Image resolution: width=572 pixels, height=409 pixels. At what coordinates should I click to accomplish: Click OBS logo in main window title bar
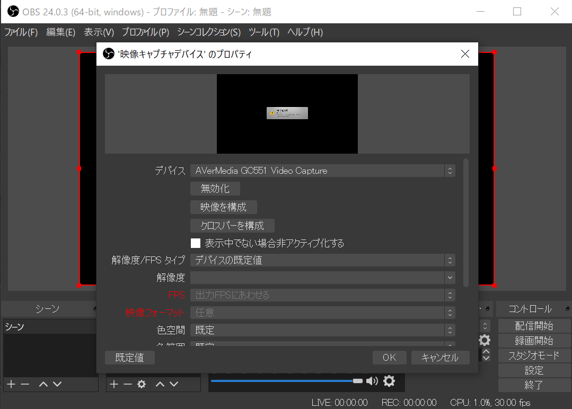coord(13,12)
